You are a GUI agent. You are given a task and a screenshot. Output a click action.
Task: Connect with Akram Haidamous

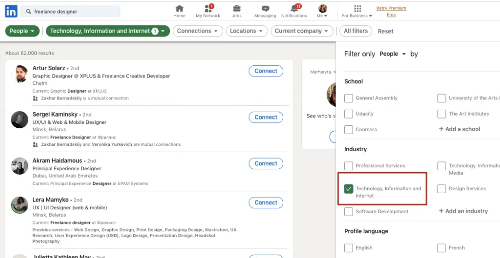click(x=266, y=163)
